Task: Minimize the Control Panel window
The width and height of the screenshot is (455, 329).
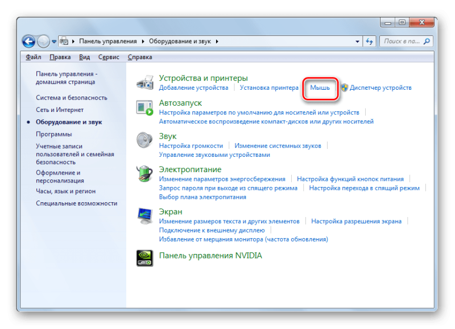Action: 388,22
